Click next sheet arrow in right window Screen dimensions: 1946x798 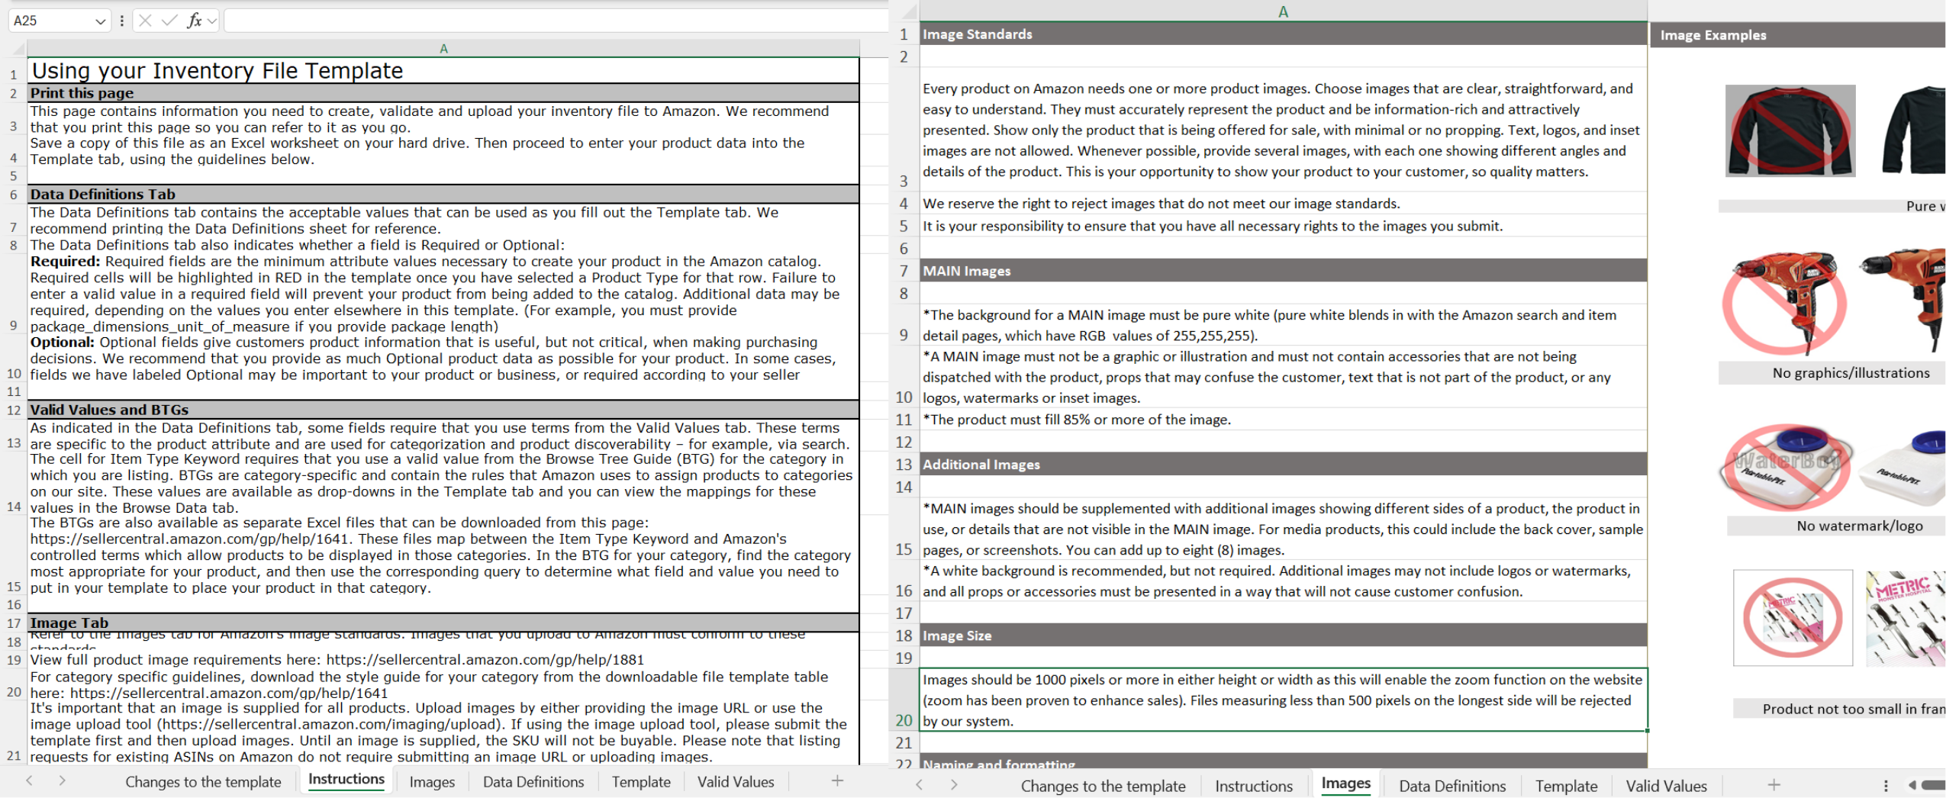point(954,785)
